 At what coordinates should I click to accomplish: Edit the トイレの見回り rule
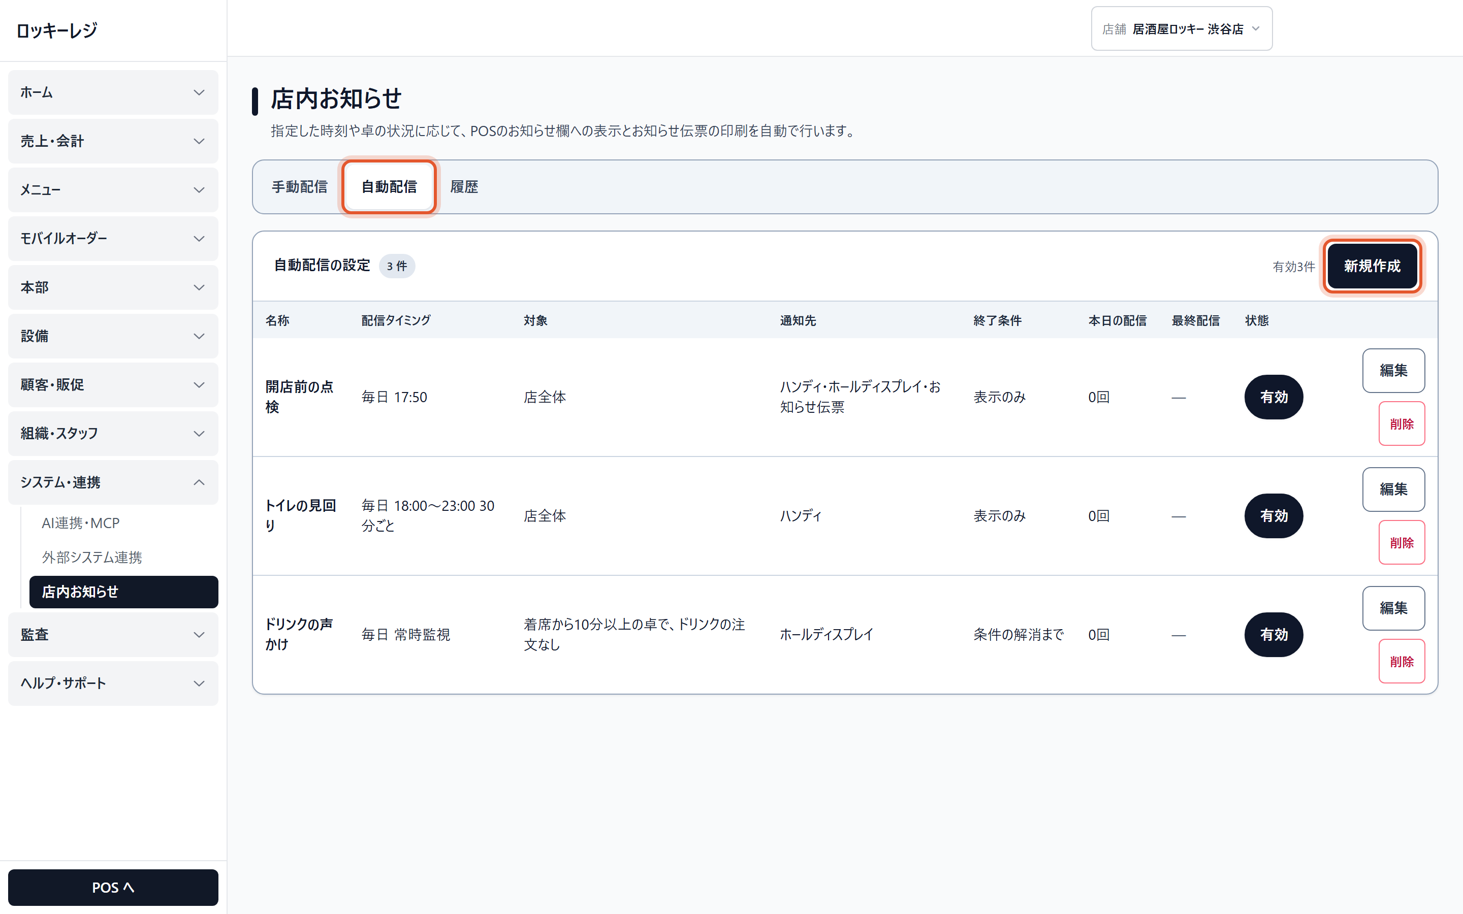[x=1393, y=489]
